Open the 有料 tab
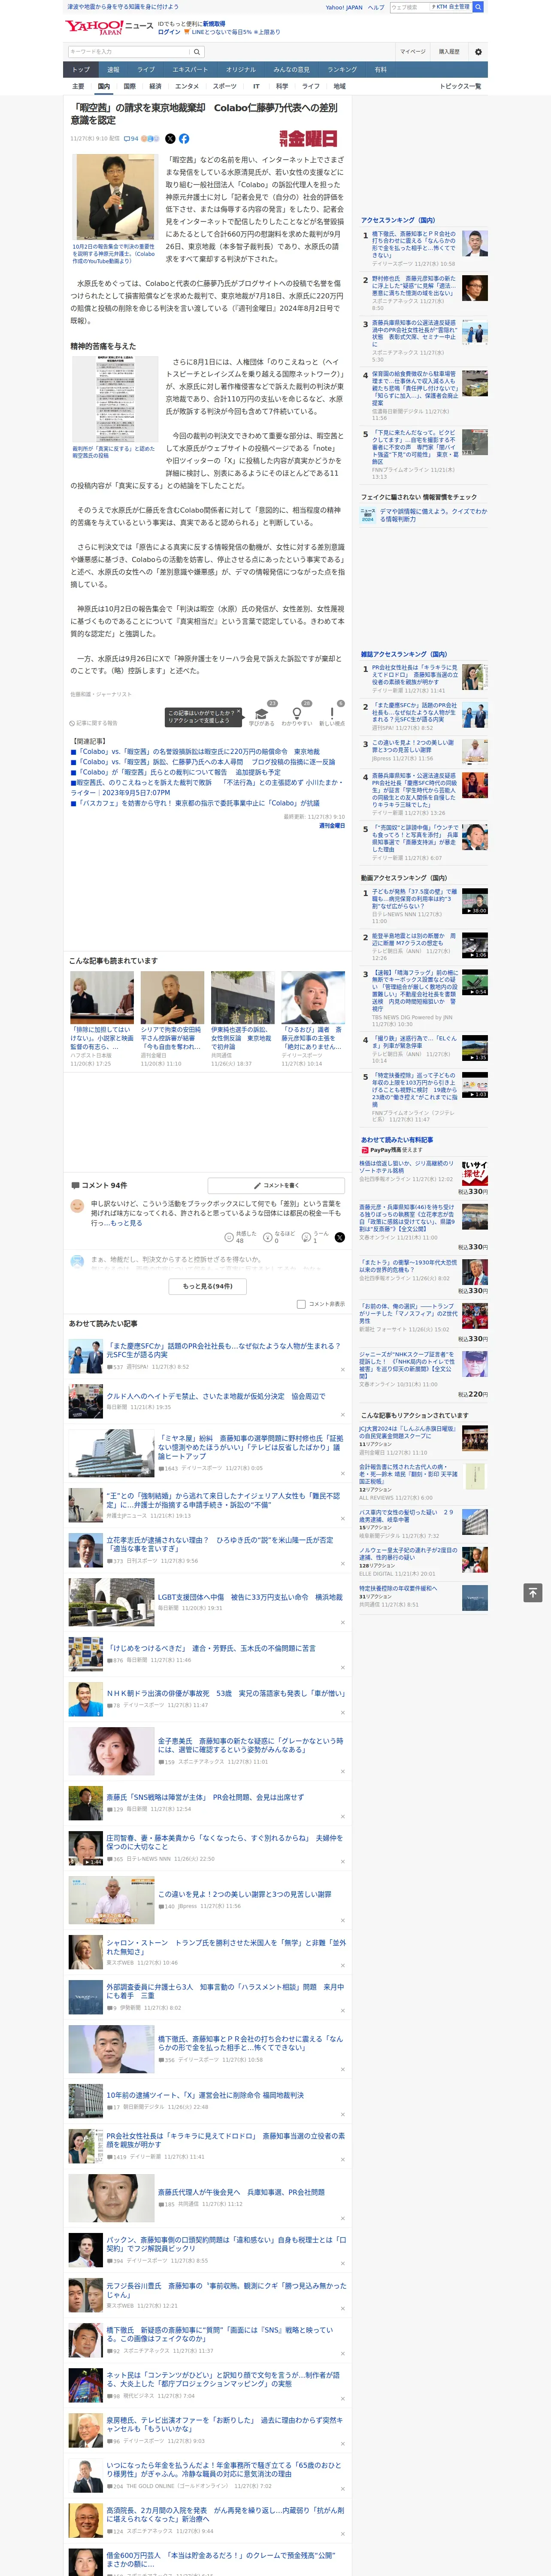 (380, 69)
